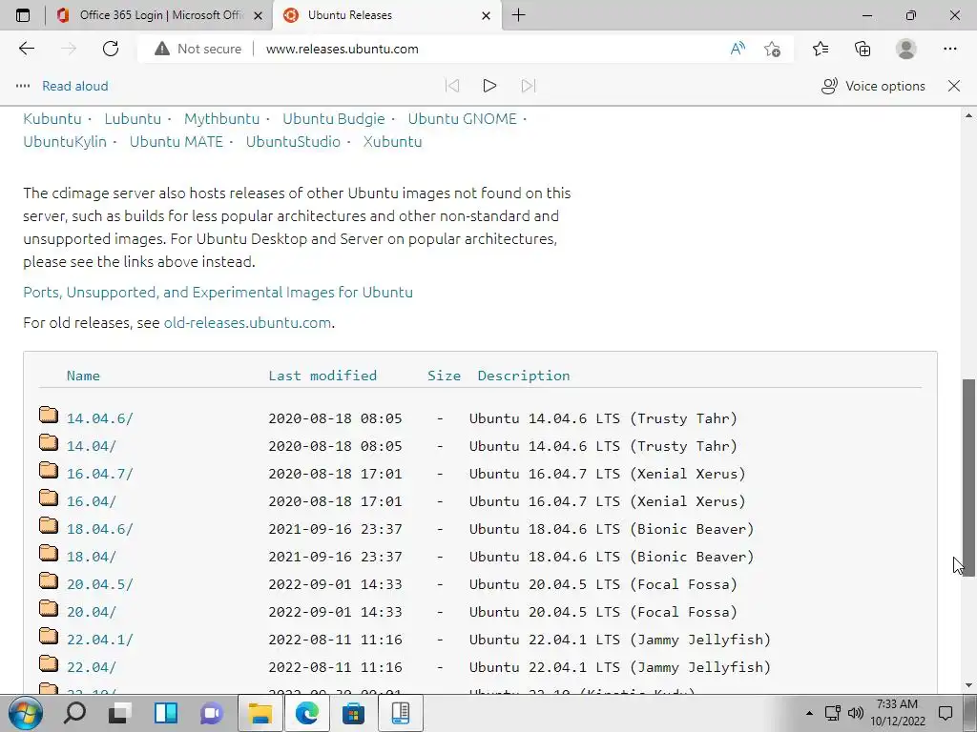The height and width of the screenshot is (732, 977).
Task: Open the Ubuntu GNOME link
Action: click(x=463, y=118)
